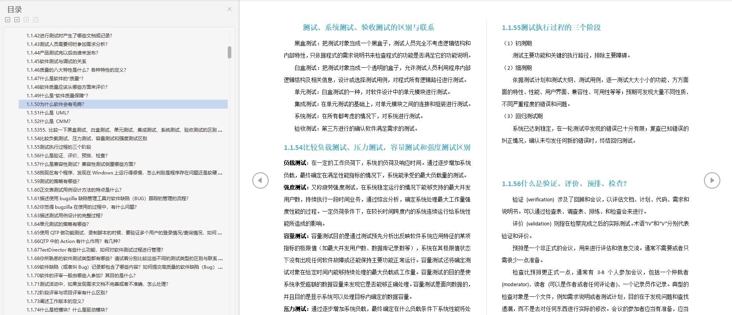732x315 pixels.
Task: Click the plus icon in 目录 toolbar
Action: [x=26, y=19]
